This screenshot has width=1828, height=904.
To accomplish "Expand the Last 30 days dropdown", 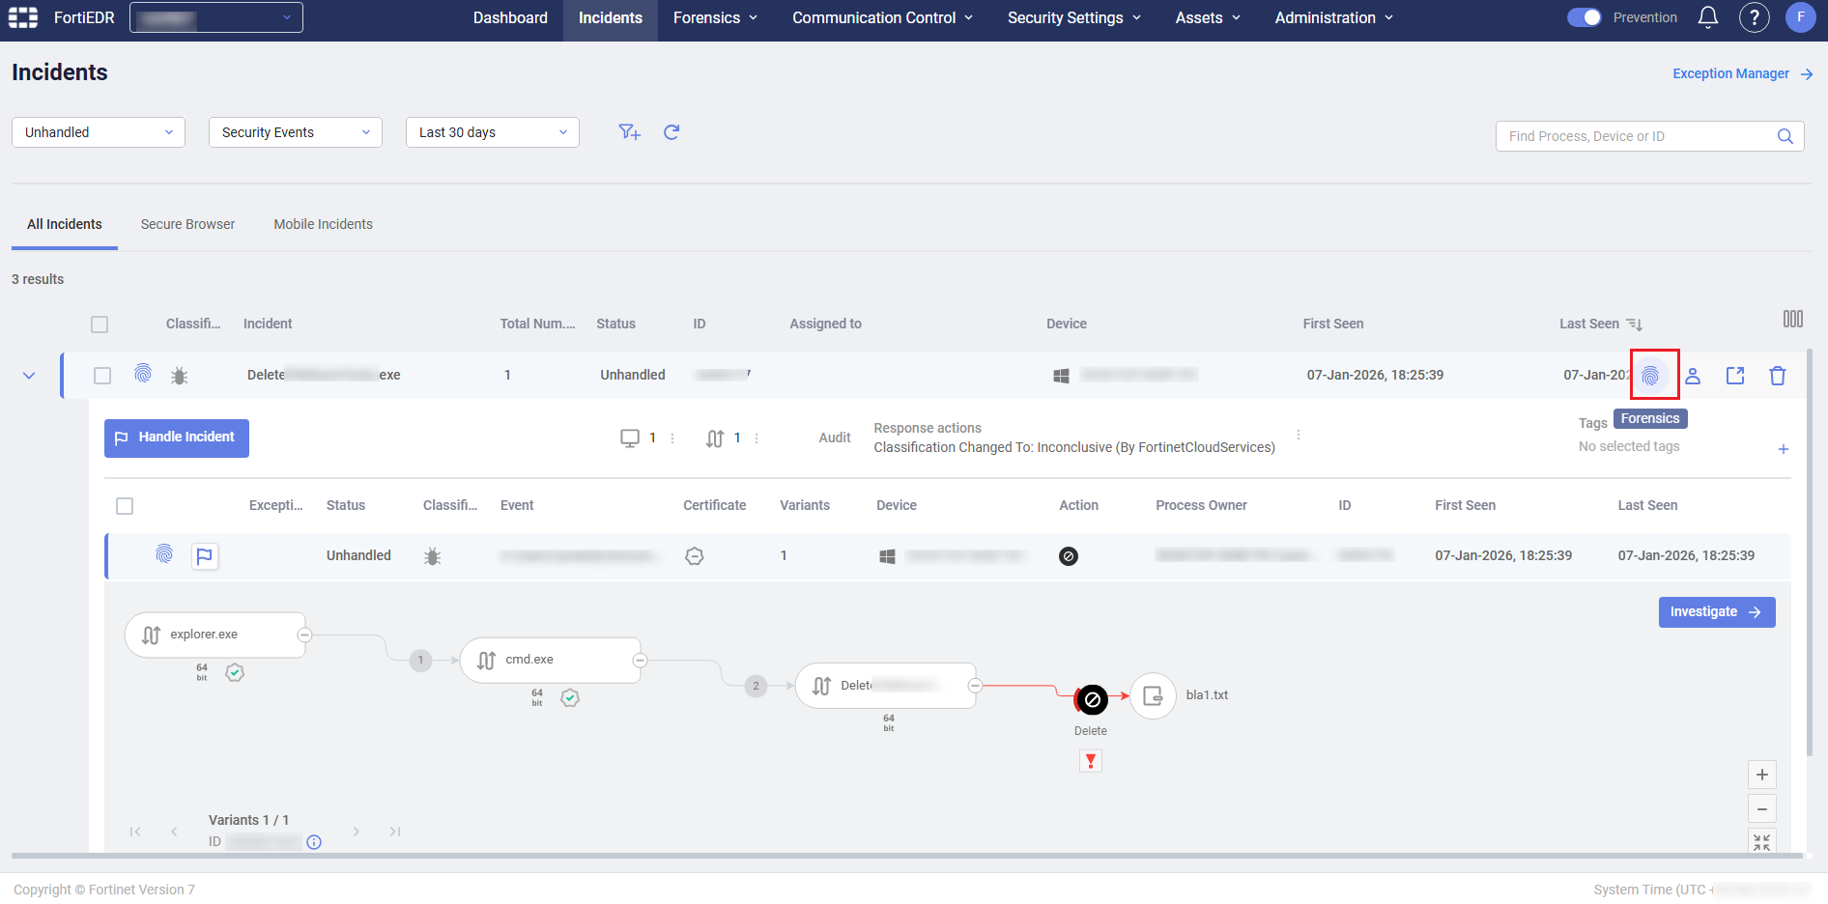I will (492, 132).
